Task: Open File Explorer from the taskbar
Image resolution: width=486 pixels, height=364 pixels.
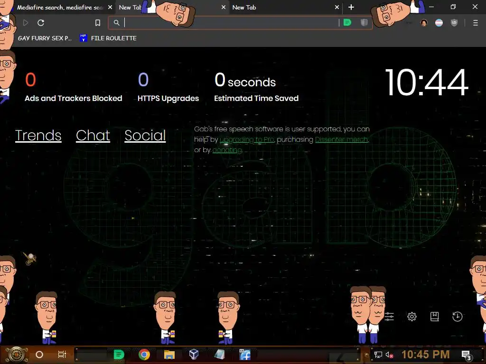Action: pyautogui.click(x=169, y=355)
